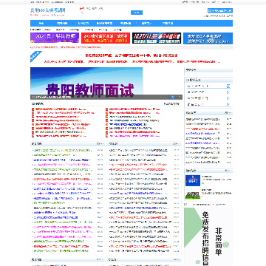Click the arrow icon on the third sidebar quick-link row
The image size is (266, 266).
coord(228,98)
